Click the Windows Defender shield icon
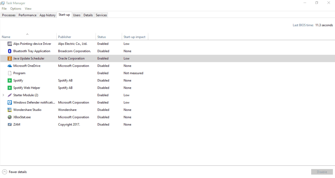335x178 pixels. click(x=9, y=102)
